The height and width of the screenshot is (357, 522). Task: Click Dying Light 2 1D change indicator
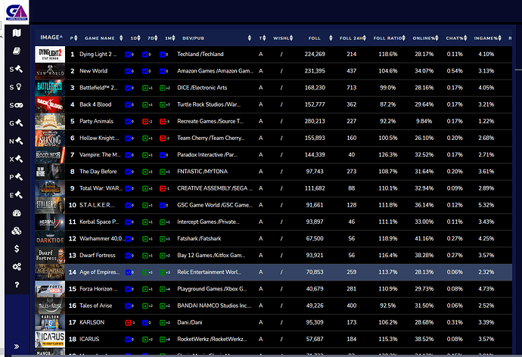tap(129, 54)
